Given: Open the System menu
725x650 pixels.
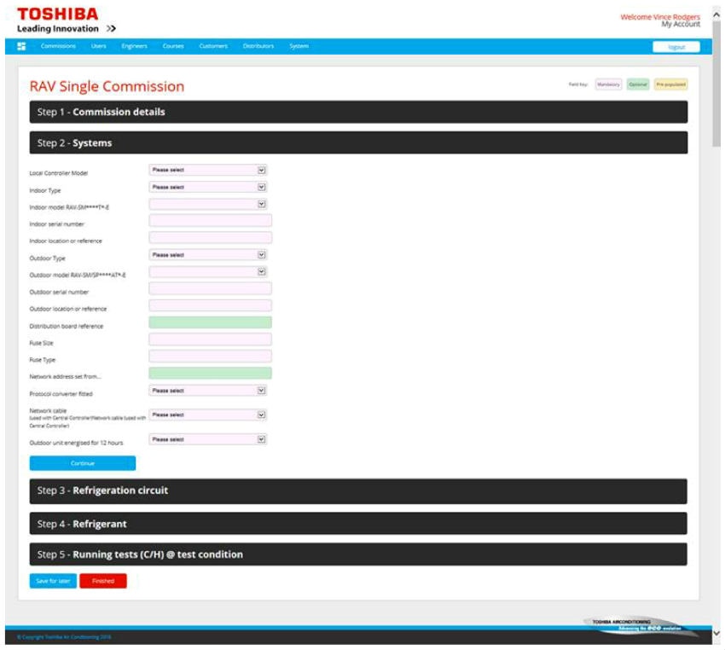Looking at the screenshot, I should (299, 46).
